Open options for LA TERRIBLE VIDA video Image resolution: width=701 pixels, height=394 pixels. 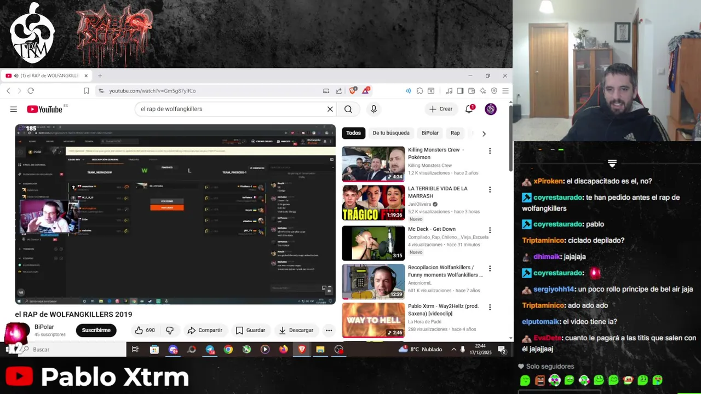click(x=490, y=190)
